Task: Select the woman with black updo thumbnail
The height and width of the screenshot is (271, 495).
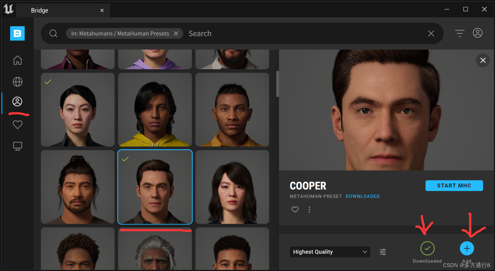Action: coord(78,110)
